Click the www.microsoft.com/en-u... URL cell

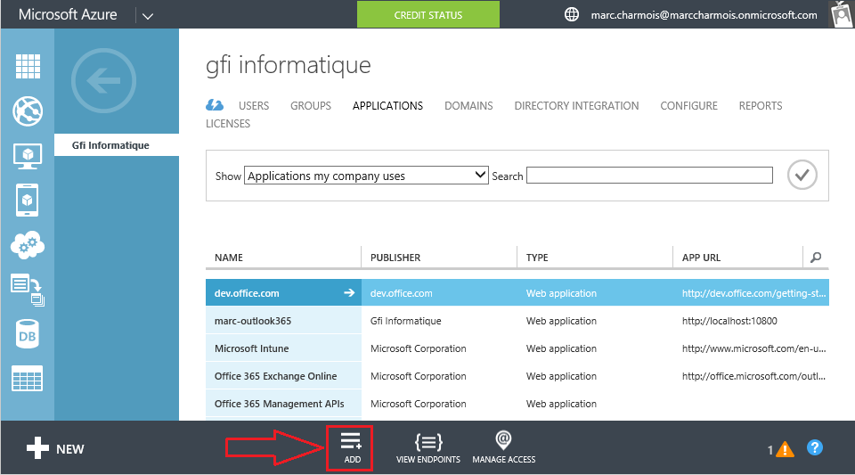pos(753,349)
